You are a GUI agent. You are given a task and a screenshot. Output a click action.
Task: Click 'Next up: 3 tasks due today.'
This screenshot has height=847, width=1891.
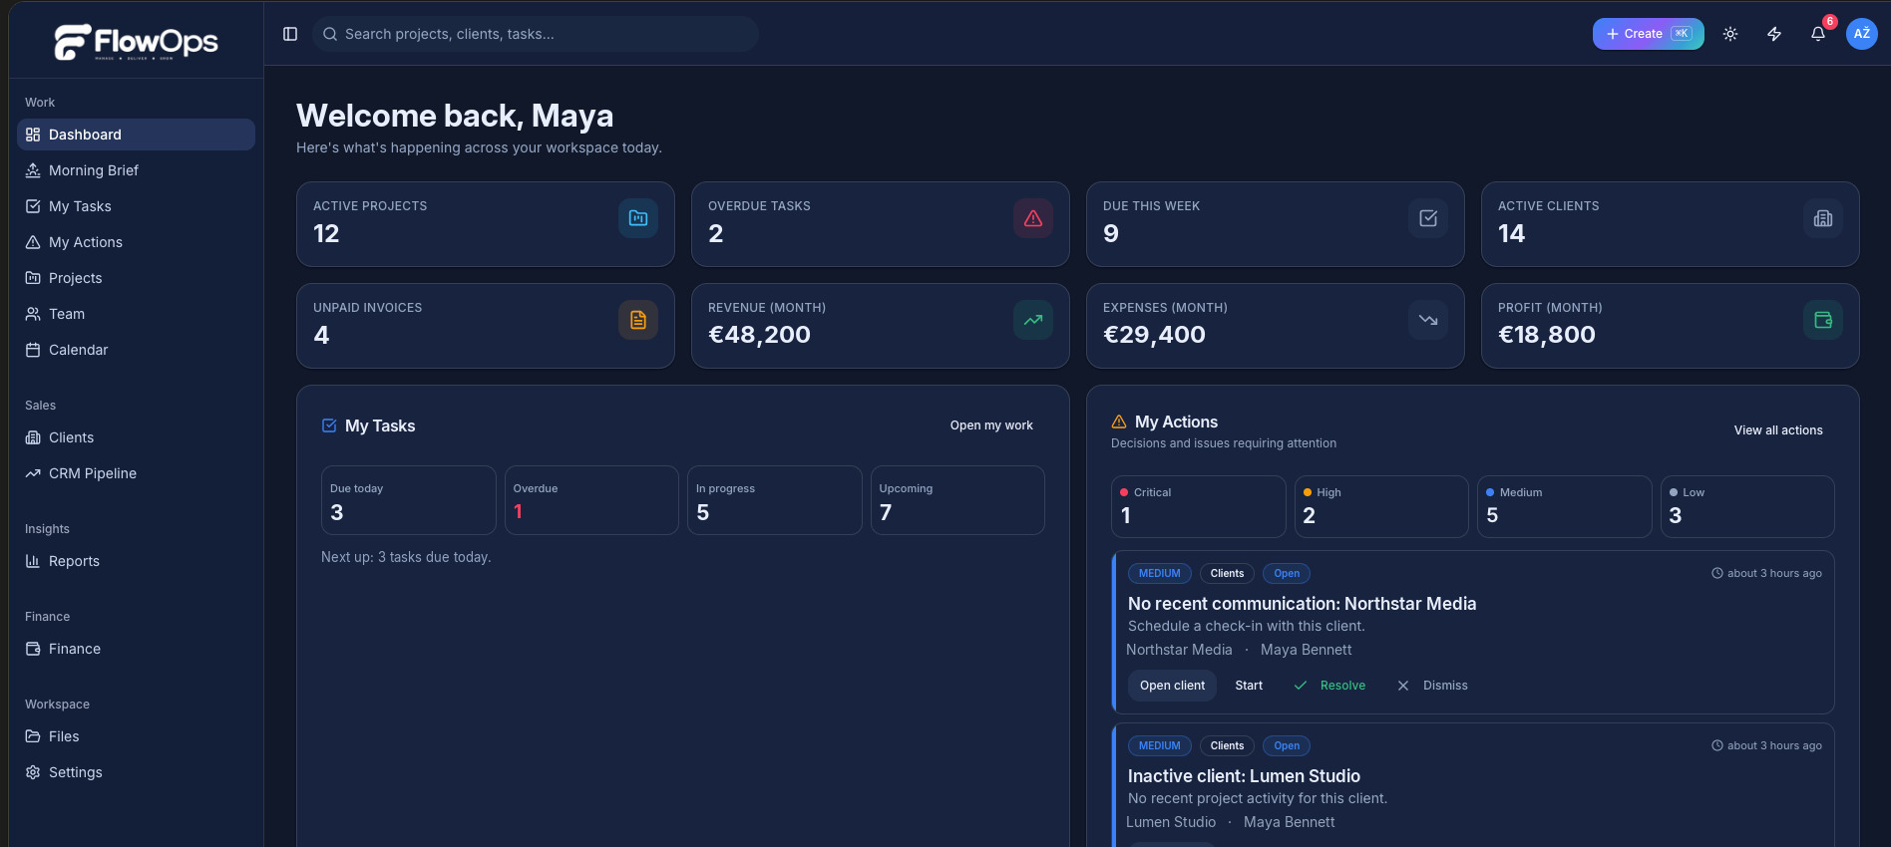point(406,557)
